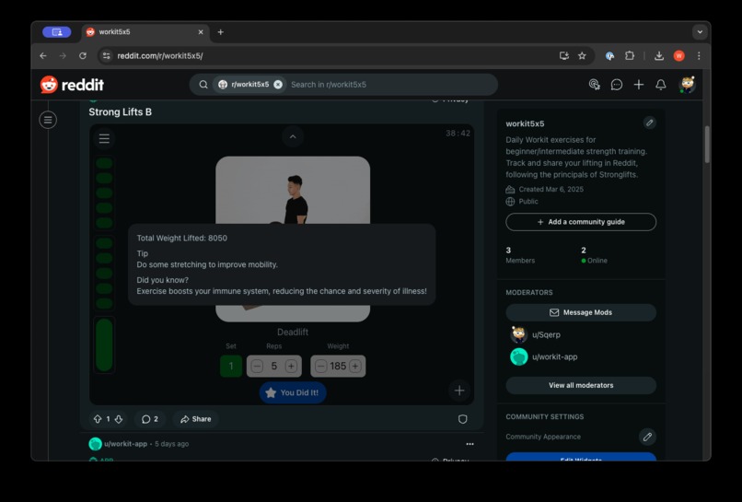Click the Created Mar 6, 2025 text
The width and height of the screenshot is (742, 502).
tap(551, 189)
